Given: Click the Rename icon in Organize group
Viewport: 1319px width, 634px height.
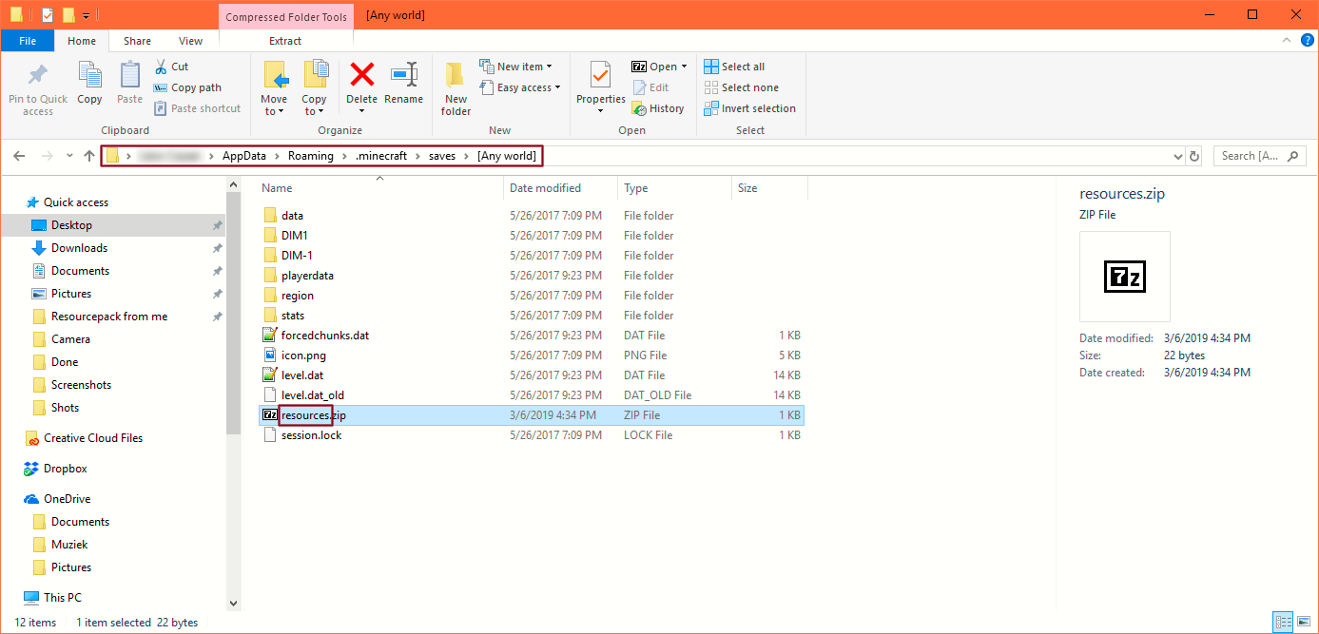Looking at the screenshot, I should 404,76.
